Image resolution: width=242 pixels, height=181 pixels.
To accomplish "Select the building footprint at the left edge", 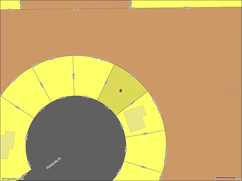I will pos(7,145).
